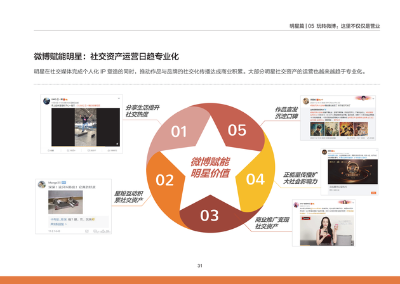
Task: Click the comment text '深深！这只叫骆皮！它真的好皮'
Action: point(72,187)
